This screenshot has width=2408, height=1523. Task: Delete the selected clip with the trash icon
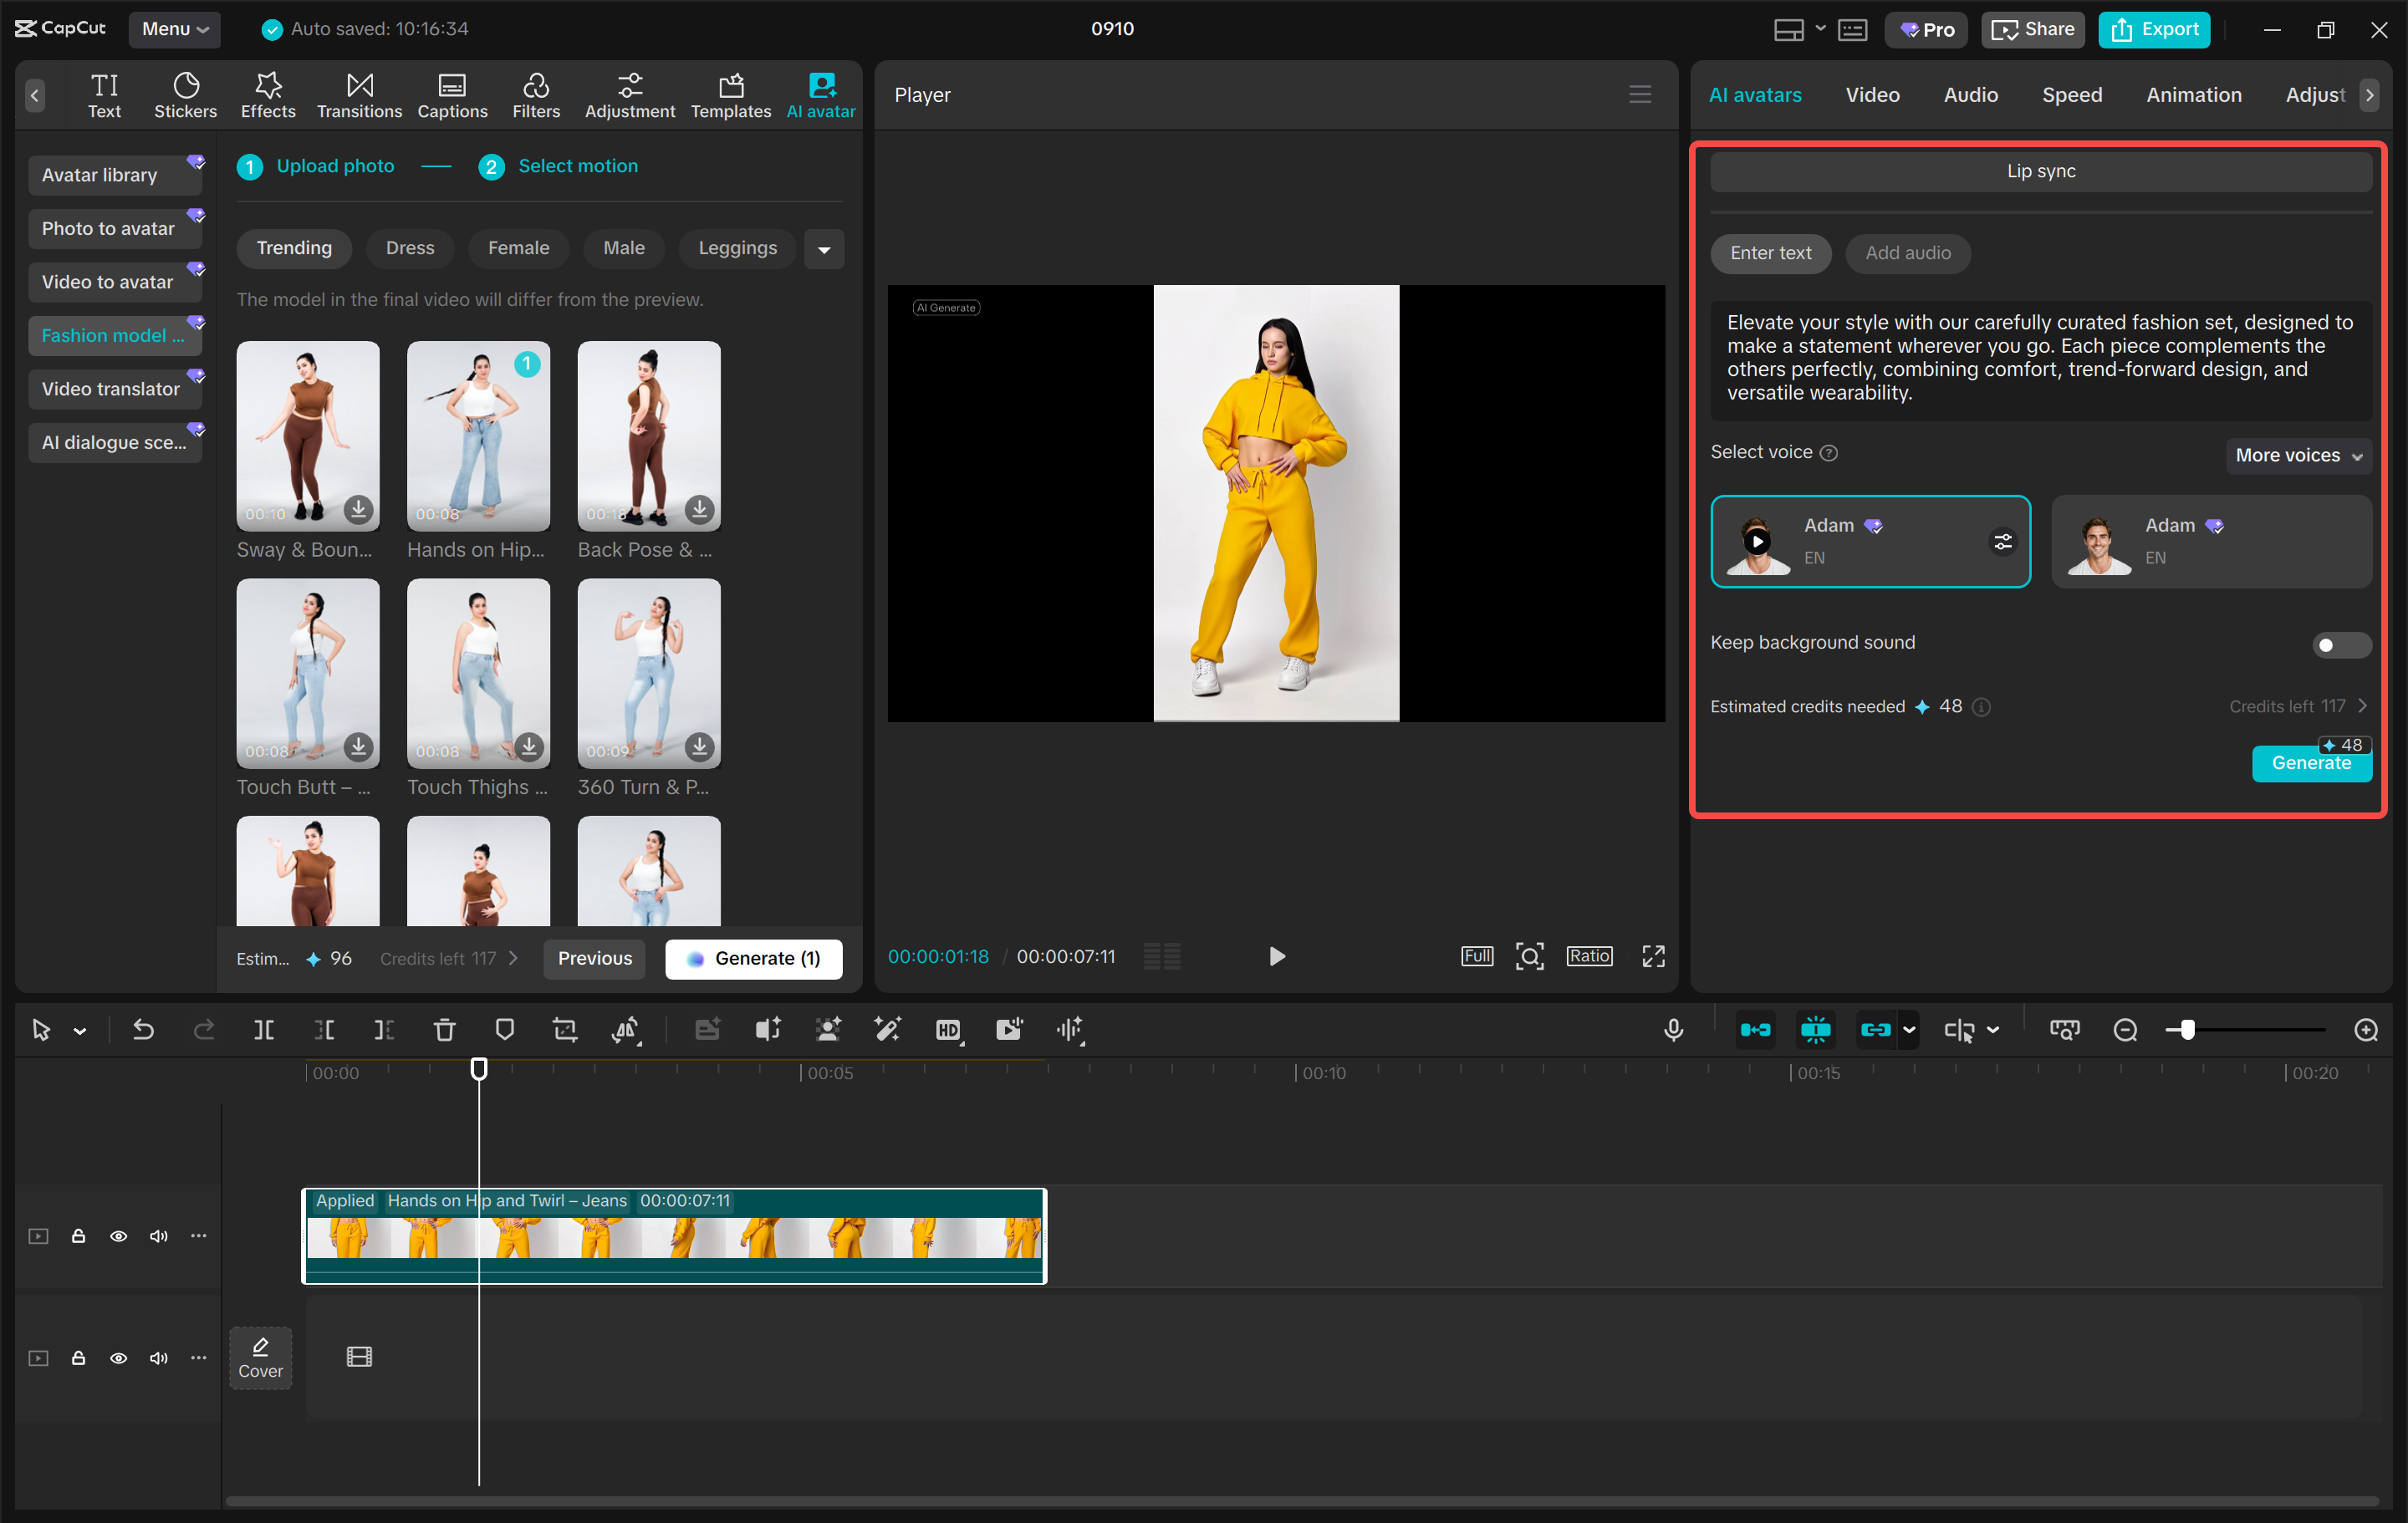444,1030
